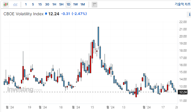Open the table layout icon in toolbar
This screenshot has width=191, height=112.
tap(94, 5)
